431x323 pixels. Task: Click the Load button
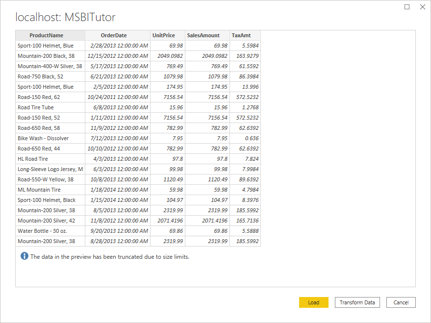click(x=313, y=302)
